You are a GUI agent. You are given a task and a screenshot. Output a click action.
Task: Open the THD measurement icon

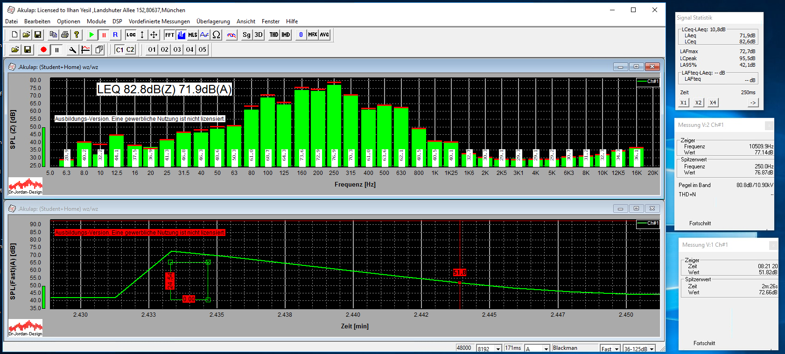click(274, 35)
